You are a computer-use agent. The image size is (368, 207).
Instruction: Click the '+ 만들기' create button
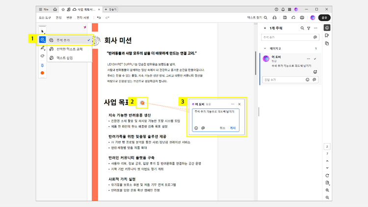click(x=110, y=9)
